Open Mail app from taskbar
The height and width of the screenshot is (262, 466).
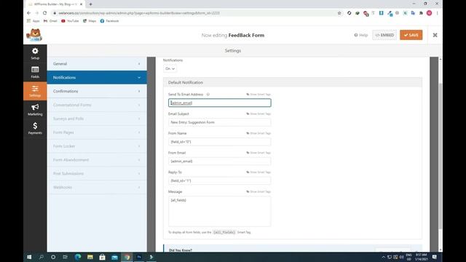115,257
